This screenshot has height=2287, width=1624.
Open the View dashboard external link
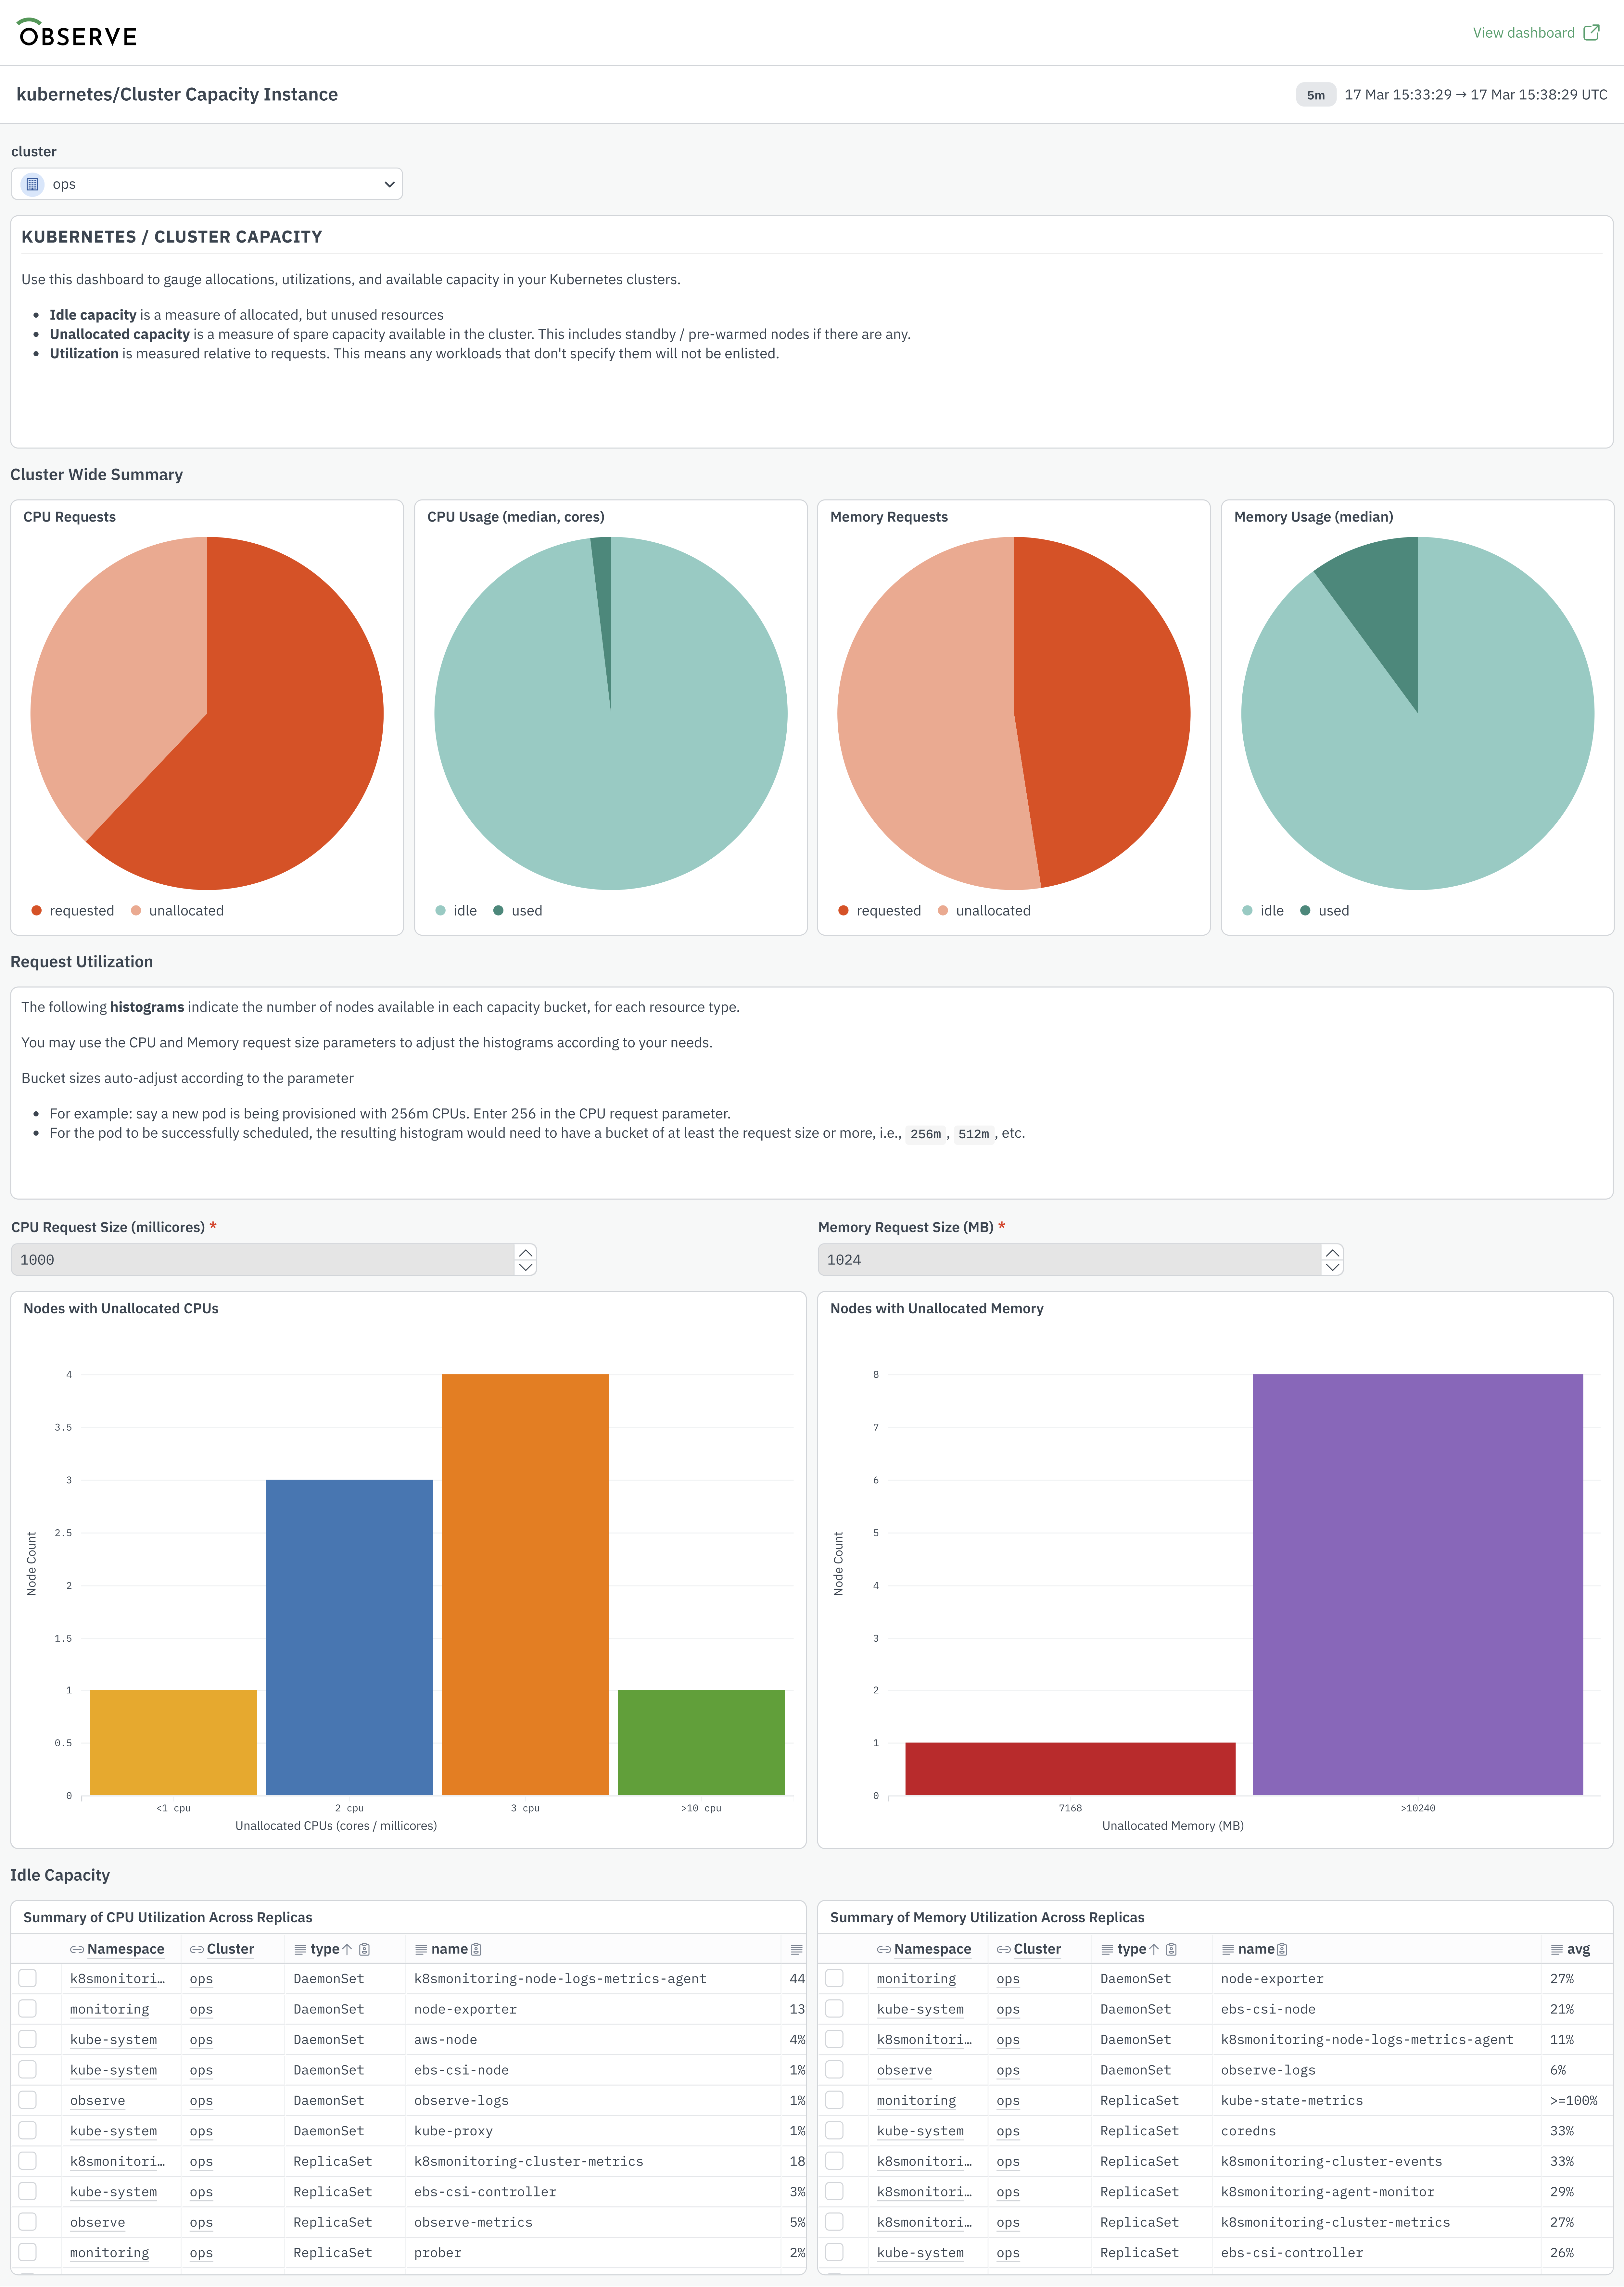(1535, 33)
